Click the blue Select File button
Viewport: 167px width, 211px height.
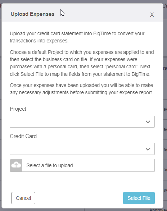tap(139, 198)
